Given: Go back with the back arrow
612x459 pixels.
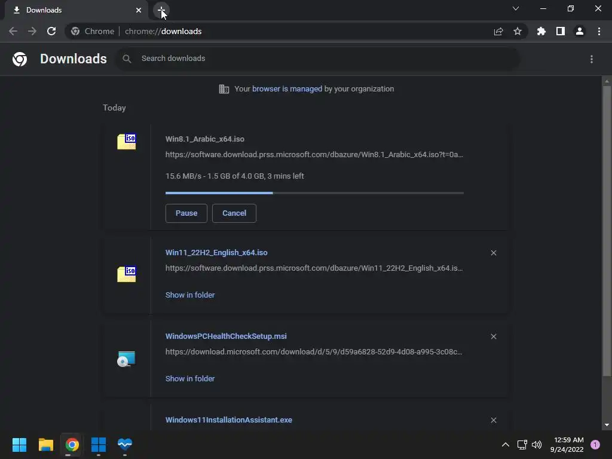Looking at the screenshot, I should 13,31.
